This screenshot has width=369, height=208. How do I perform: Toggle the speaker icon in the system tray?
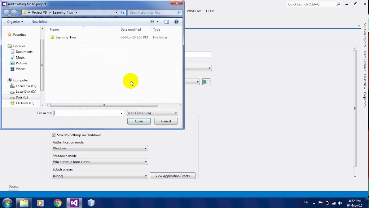340,203
